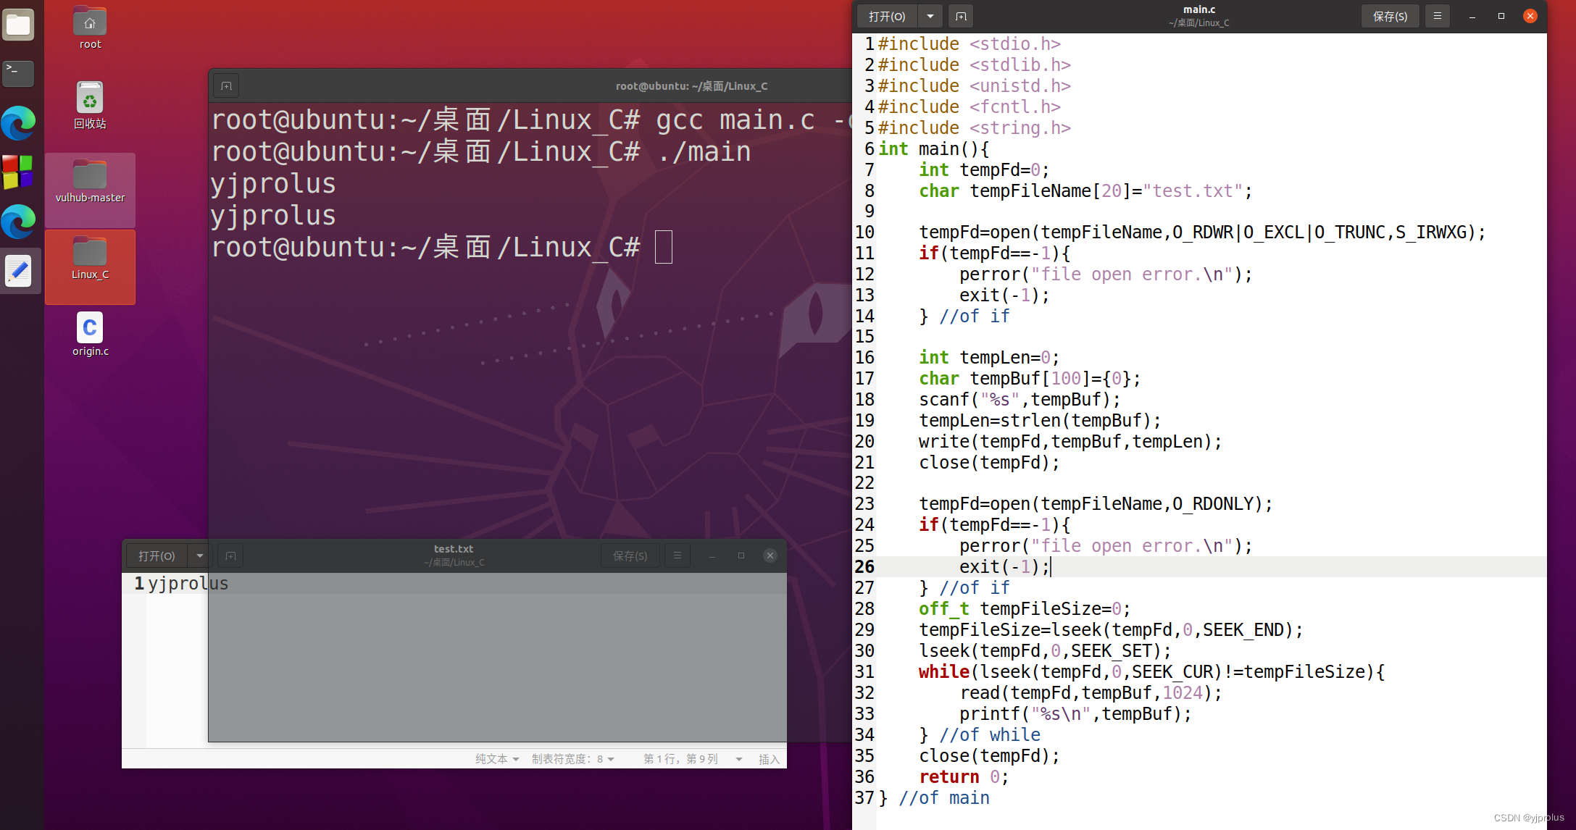Expand recent files arrow in test.txt editor
This screenshot has height=830, width=1576.
click(199, 556)
